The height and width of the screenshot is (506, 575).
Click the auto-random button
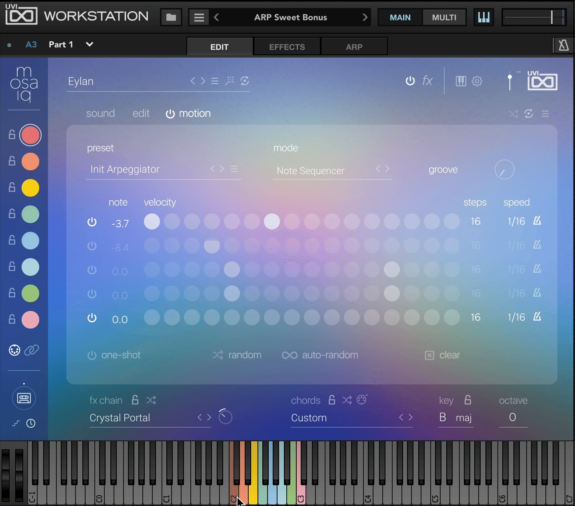[320, 355]
